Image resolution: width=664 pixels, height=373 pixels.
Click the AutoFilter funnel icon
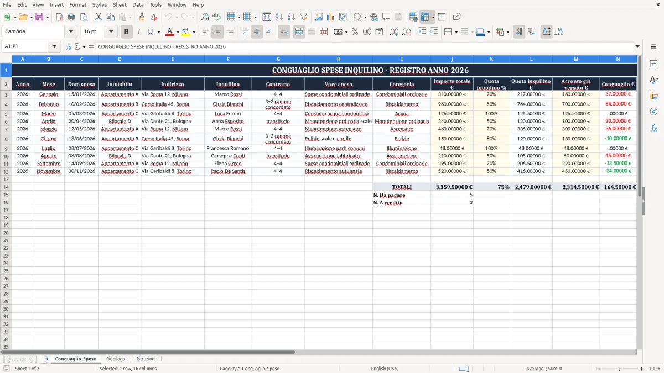click(x=303, y=17)
